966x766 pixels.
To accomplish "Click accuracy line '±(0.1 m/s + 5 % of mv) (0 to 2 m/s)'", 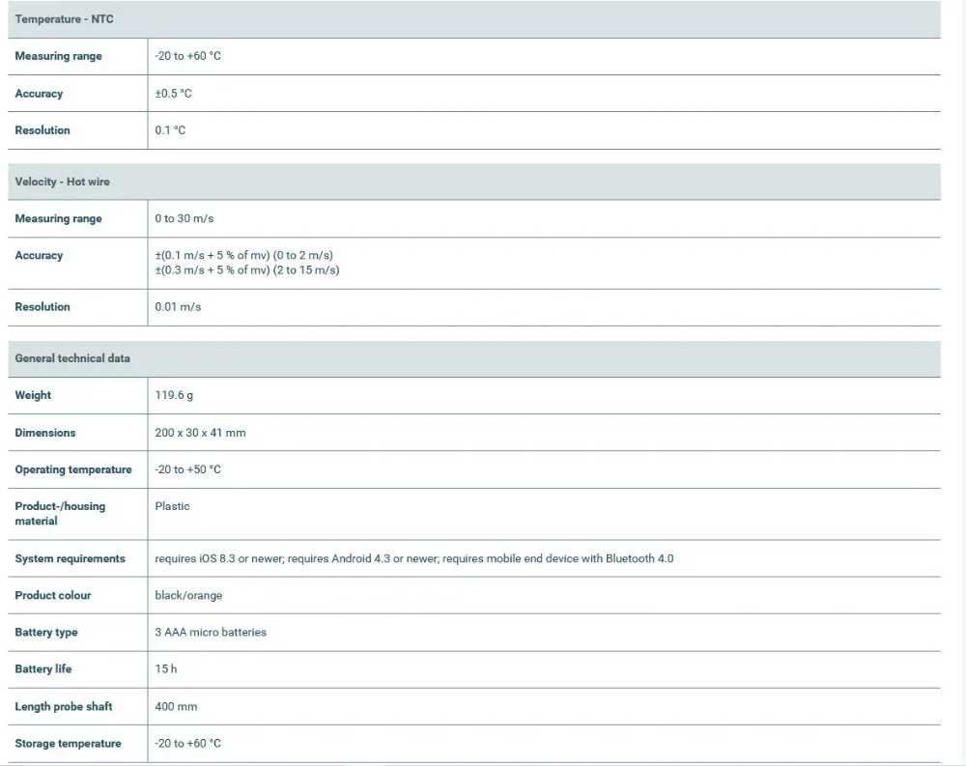I will coord(244,255).
